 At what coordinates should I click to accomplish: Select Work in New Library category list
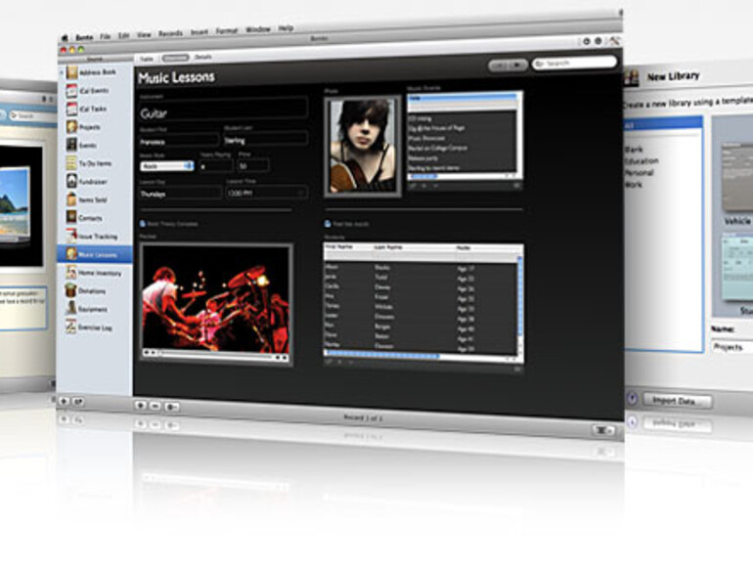pyautogui.click(x=634, y=185)
